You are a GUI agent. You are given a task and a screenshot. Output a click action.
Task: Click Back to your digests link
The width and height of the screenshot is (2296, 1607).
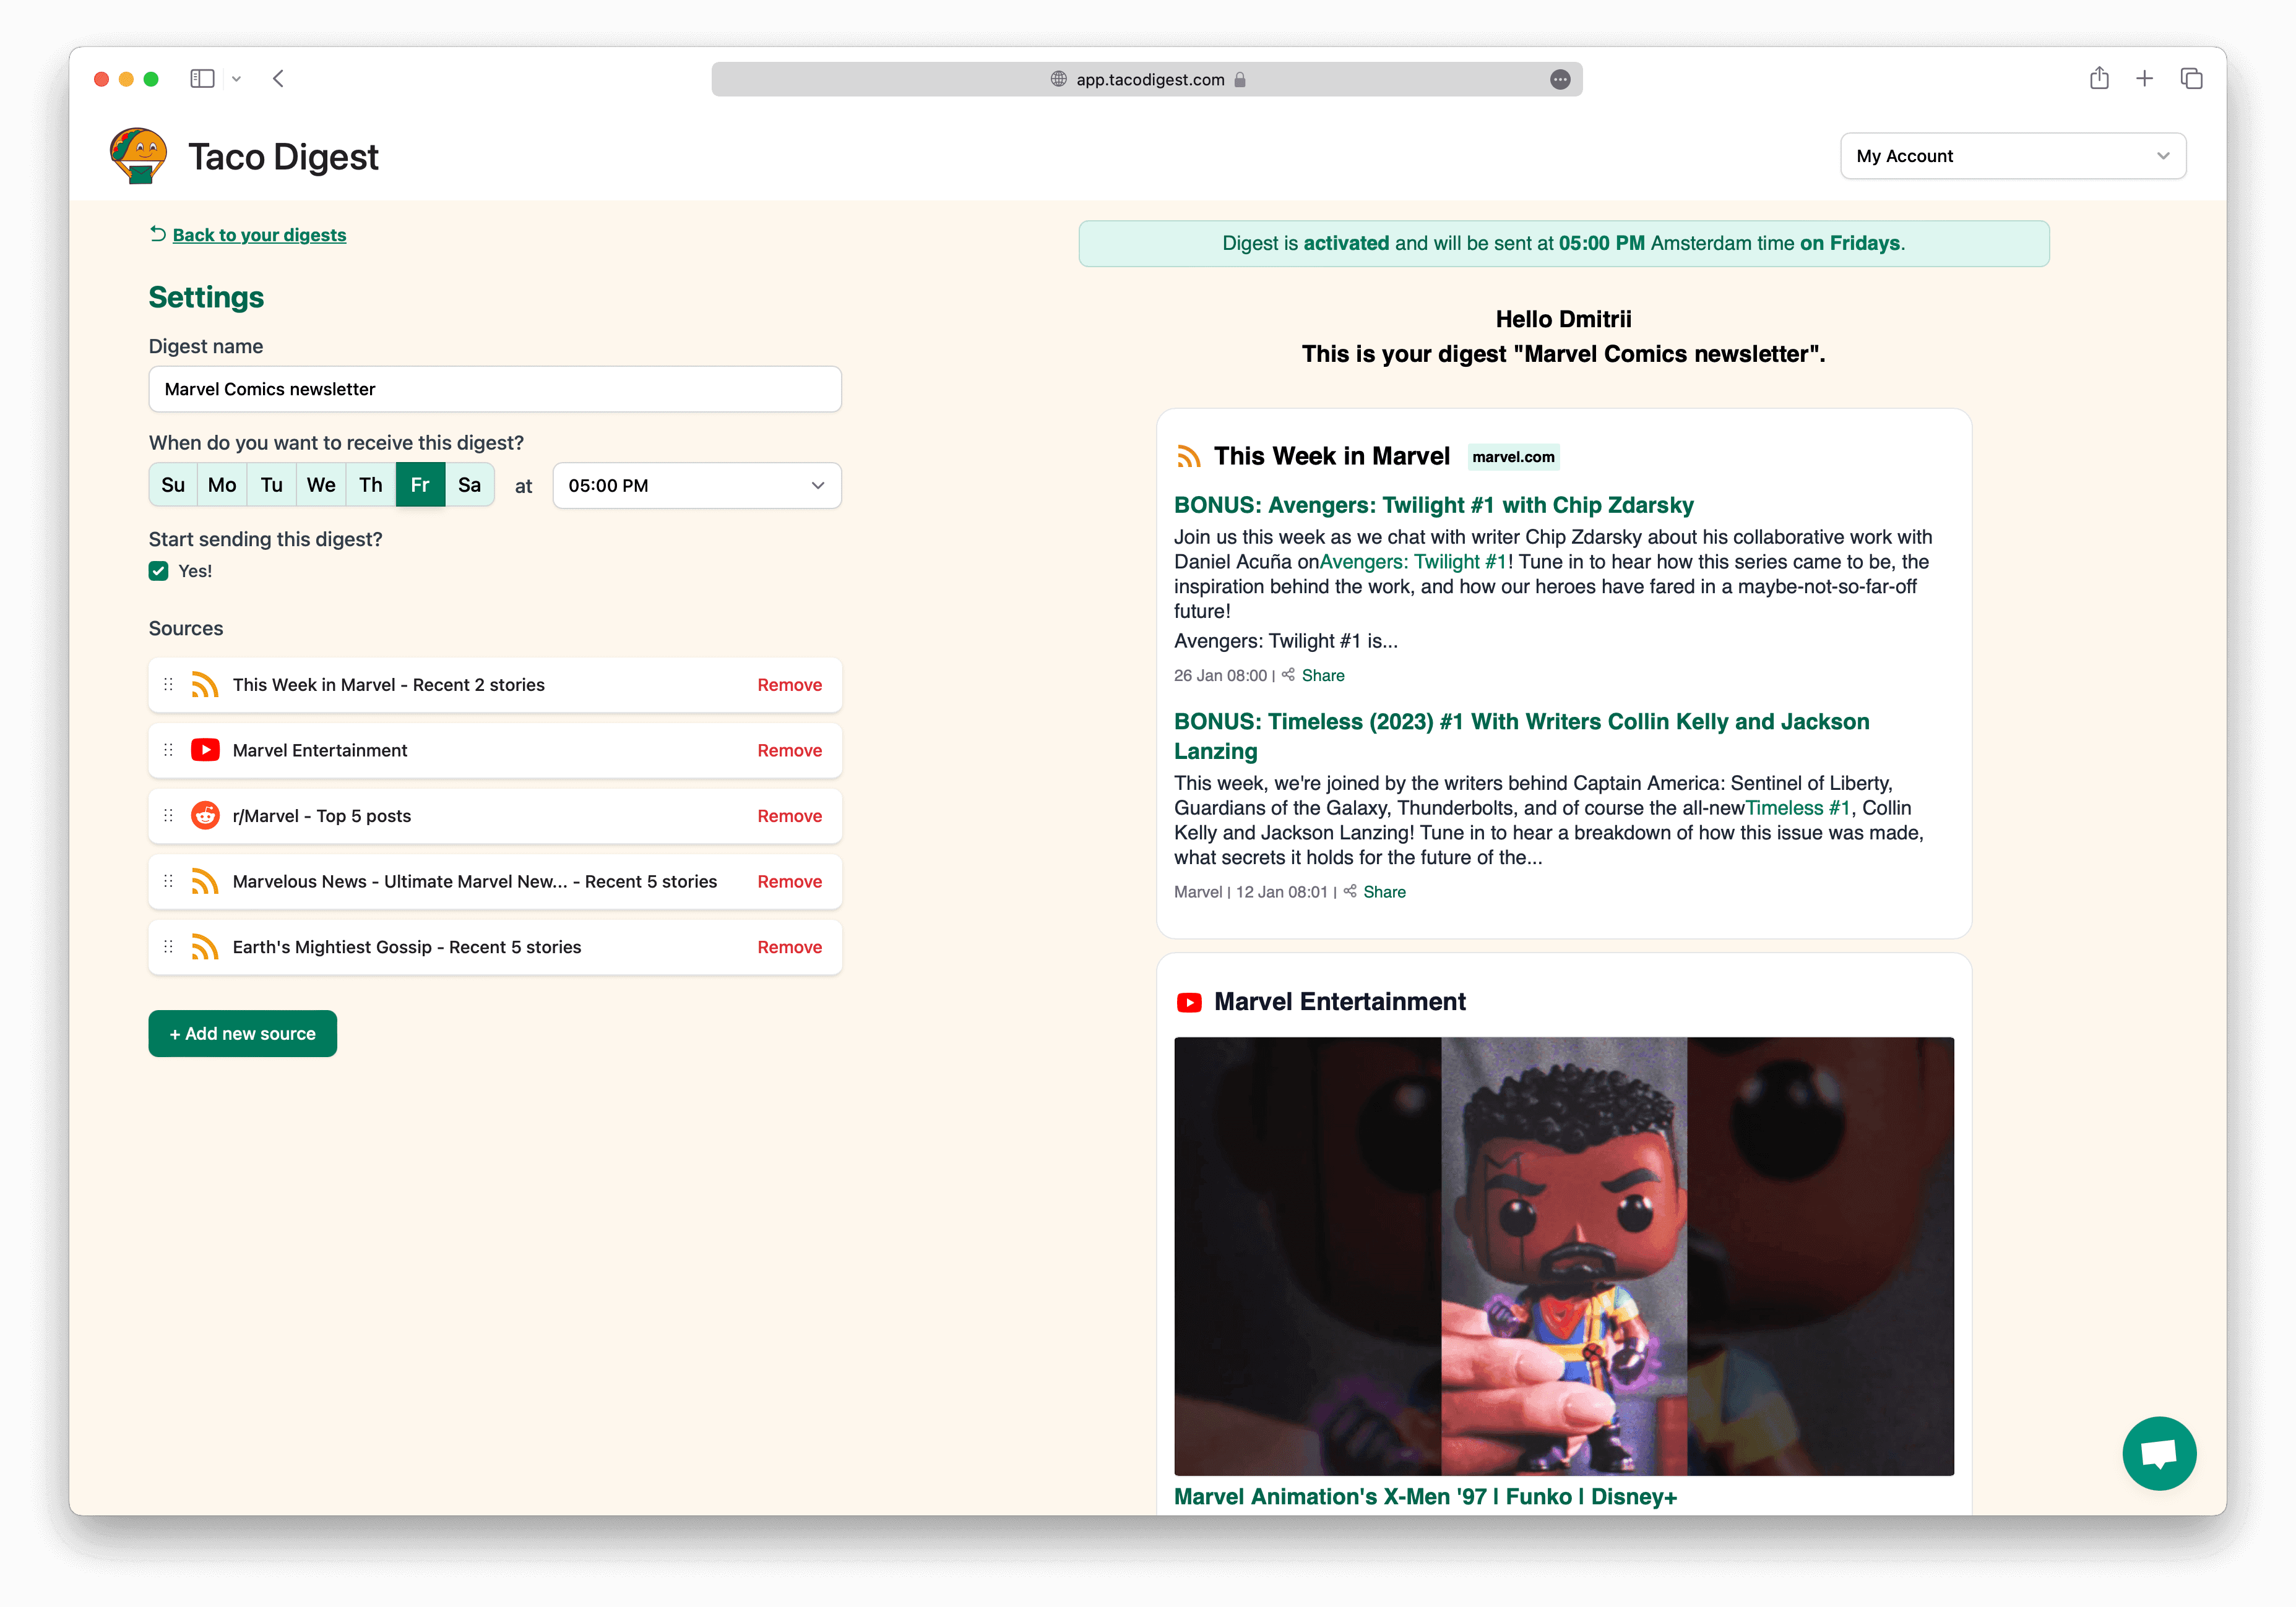pos(259,235)
